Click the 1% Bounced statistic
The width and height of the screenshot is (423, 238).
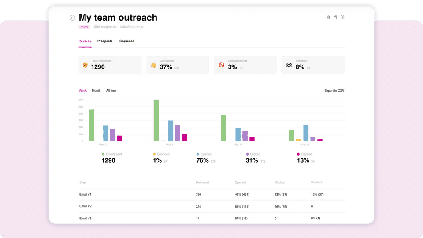point(157,160)
